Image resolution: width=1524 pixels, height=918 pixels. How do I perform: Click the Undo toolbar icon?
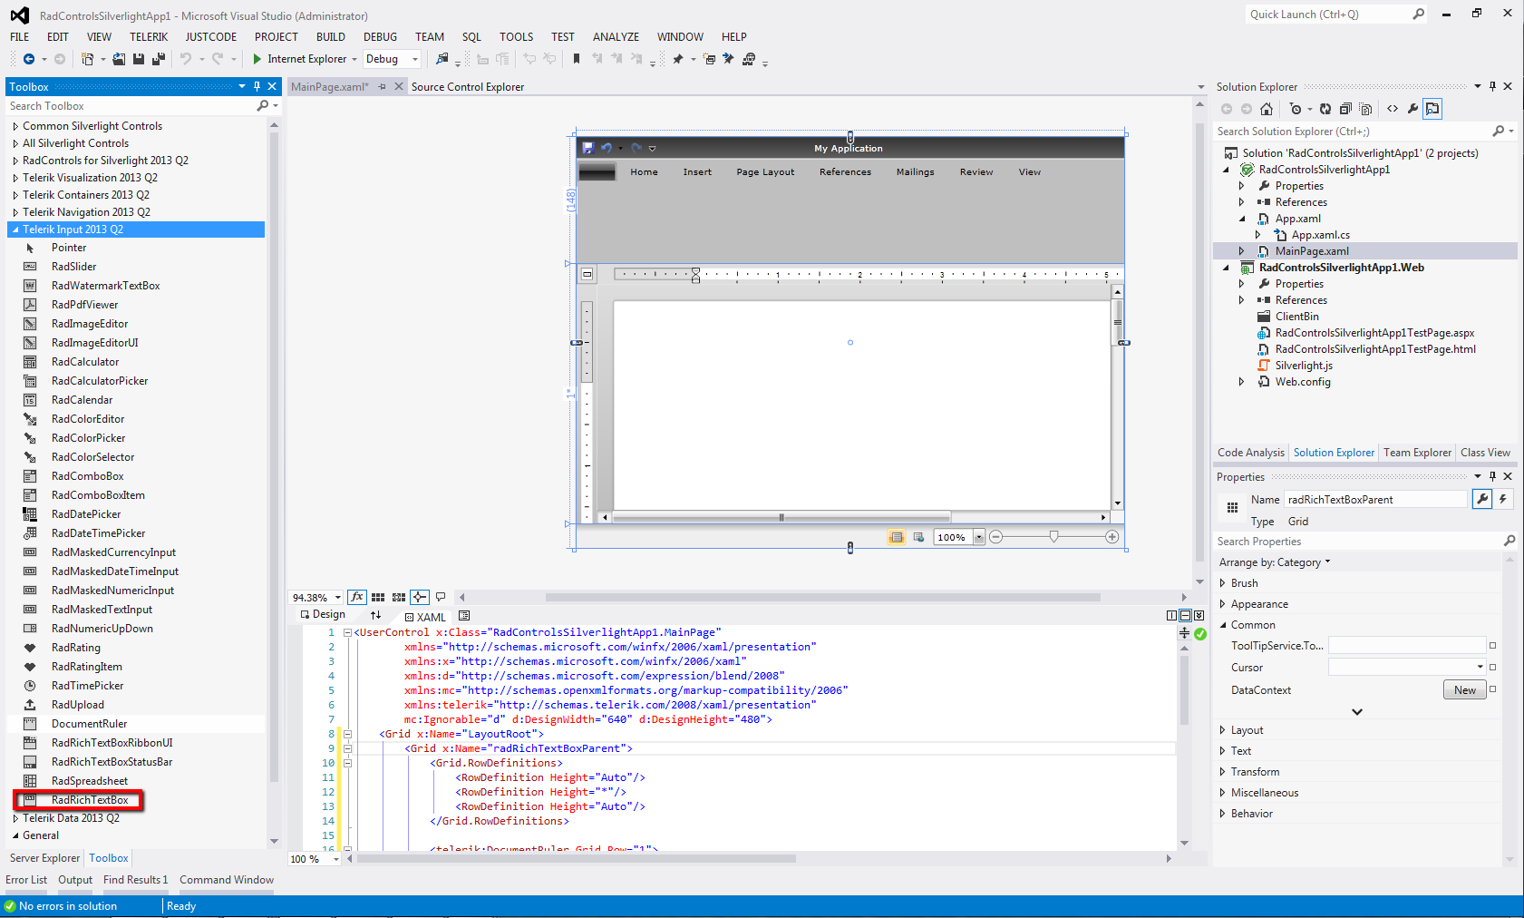186,59
